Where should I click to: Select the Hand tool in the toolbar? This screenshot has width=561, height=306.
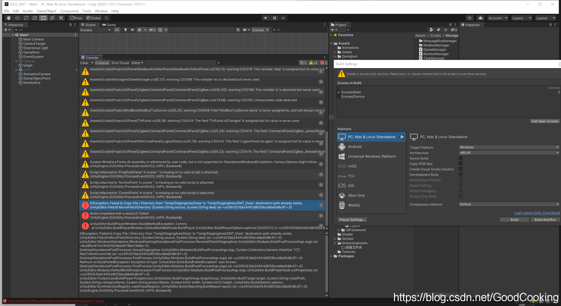8,18
